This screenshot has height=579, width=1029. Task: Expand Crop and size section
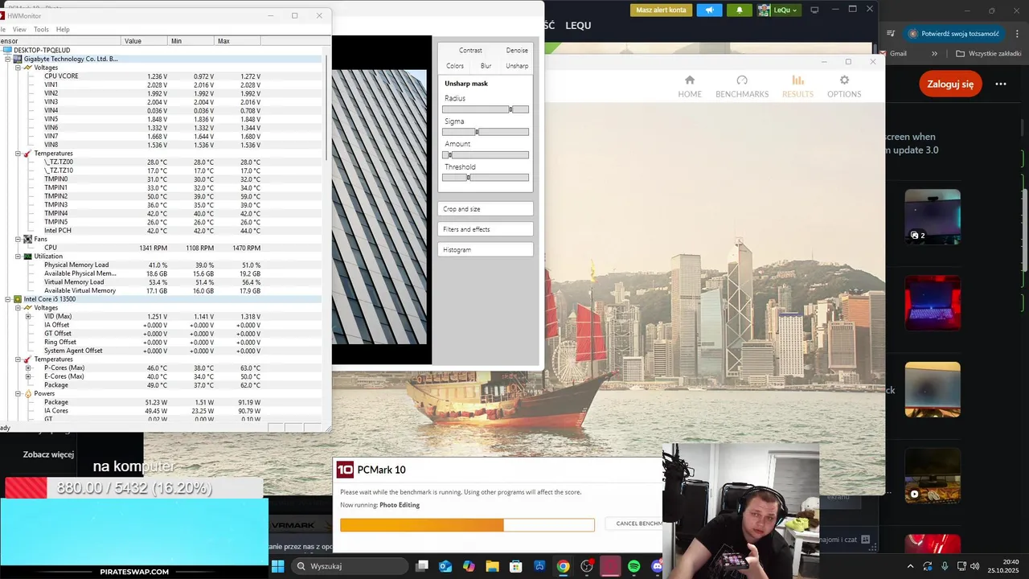point(486,209)
